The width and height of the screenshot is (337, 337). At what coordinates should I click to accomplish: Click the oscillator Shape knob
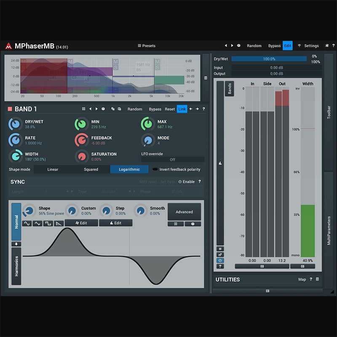click(29, 211)
